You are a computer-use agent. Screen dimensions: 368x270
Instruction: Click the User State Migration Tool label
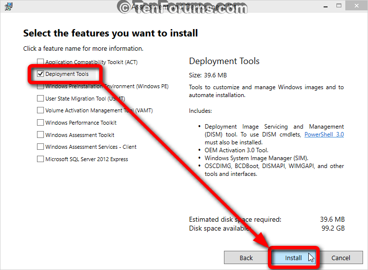click(x=85, y=99)
